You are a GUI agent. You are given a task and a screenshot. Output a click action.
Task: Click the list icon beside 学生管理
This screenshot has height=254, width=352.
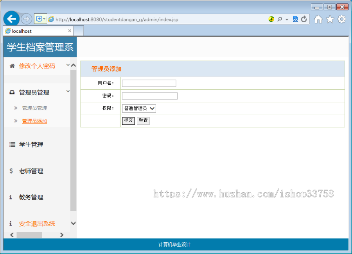(12, 144)
